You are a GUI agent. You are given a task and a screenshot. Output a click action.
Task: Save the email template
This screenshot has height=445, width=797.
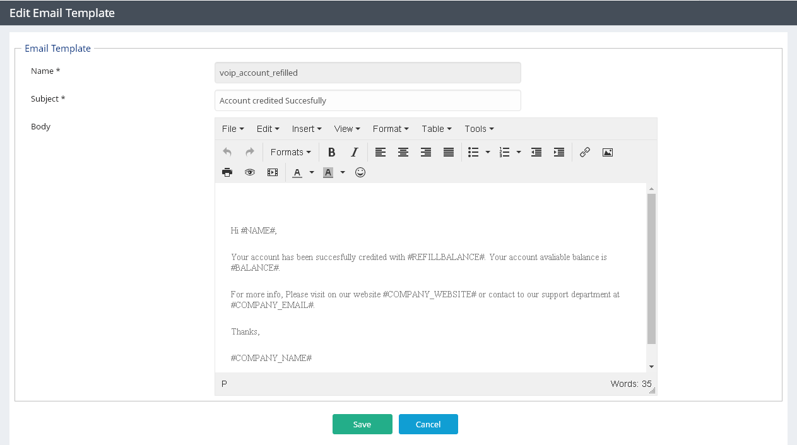362,424
